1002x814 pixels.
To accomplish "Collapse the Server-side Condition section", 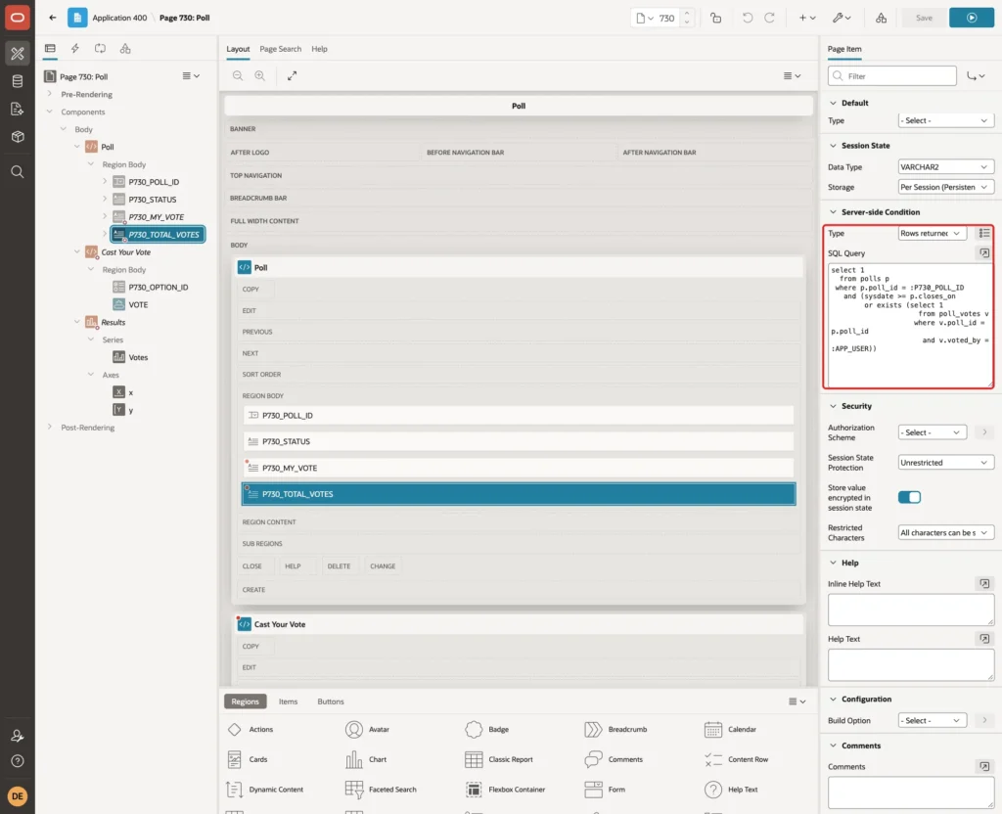I will [x=833, y=212].
